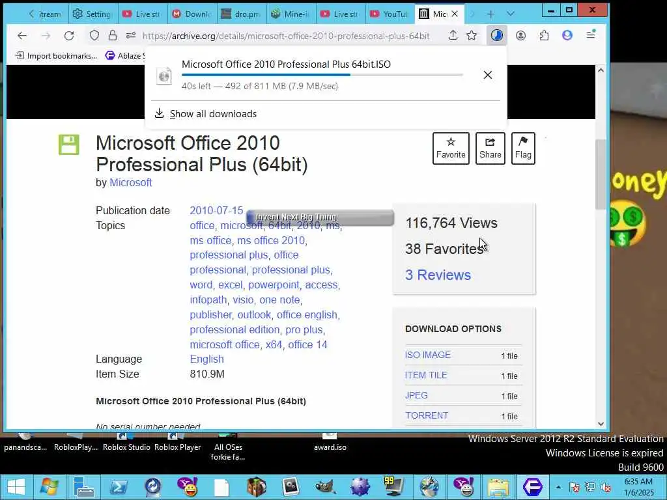Favorite this archive item
The image size is (667, 500).
451,148
